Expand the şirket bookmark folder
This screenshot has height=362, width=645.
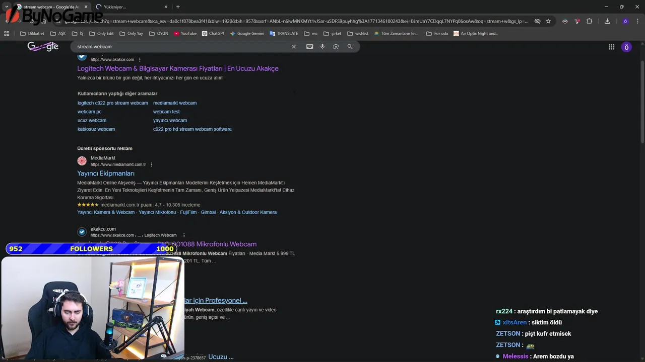tap(333, 34)
